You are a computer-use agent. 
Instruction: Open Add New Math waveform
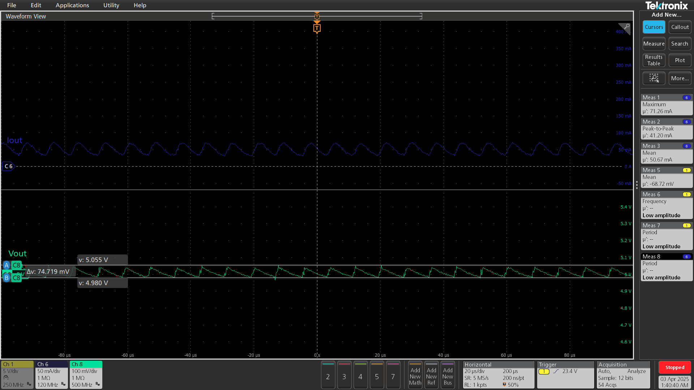tap(415, 376)
